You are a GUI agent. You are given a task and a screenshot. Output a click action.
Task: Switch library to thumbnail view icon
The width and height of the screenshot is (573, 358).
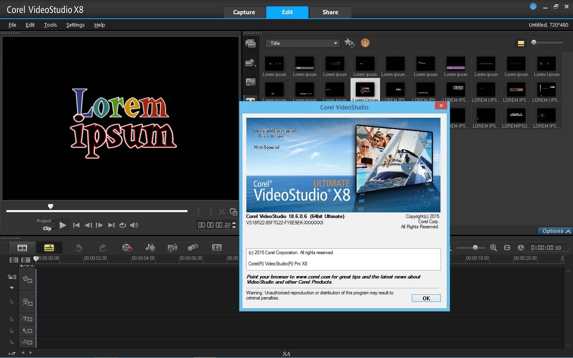pyautogui.click(x=521, y=43)
